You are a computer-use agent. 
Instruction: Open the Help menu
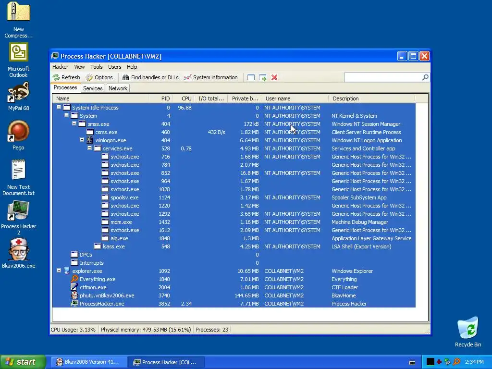[132, 67]
